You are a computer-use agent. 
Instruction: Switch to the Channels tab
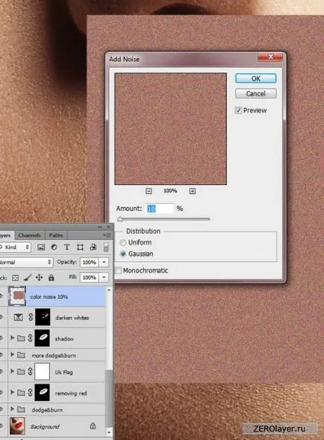30,235
